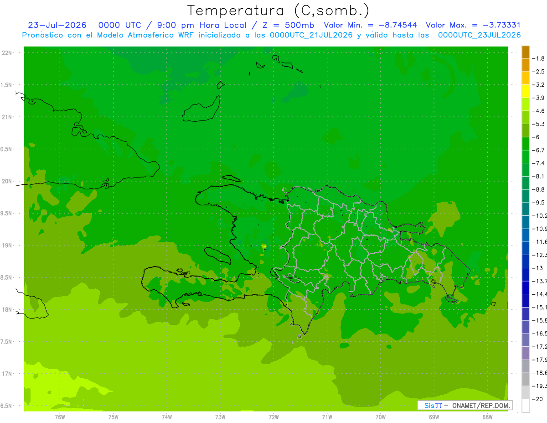Click the -7.4 colorbar value

539,163
